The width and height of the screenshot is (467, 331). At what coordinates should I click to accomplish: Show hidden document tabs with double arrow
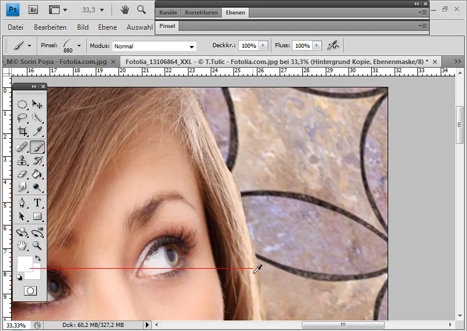point(458,62)
